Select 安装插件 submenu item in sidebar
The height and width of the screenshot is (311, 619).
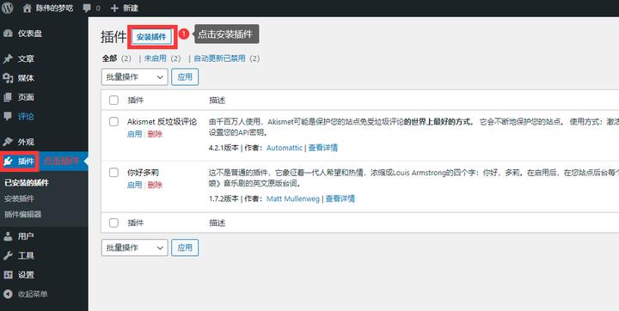point(19,198)
